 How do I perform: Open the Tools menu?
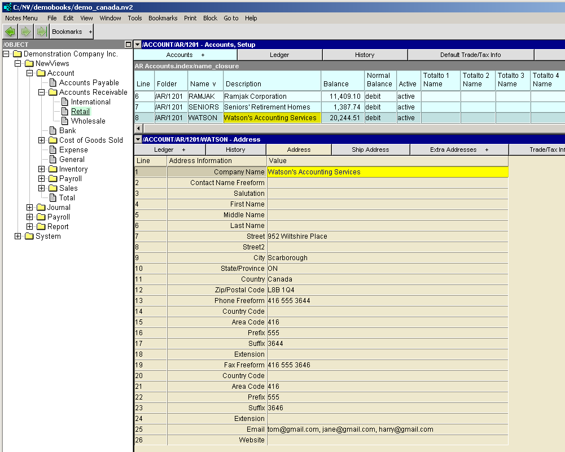[135, 18]
